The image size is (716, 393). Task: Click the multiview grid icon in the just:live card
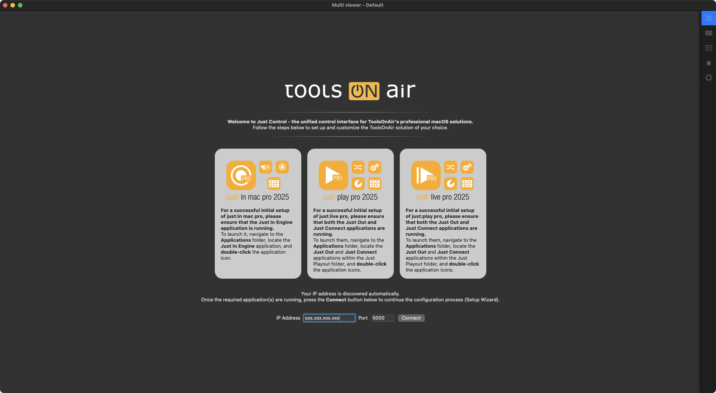(467, 184)
